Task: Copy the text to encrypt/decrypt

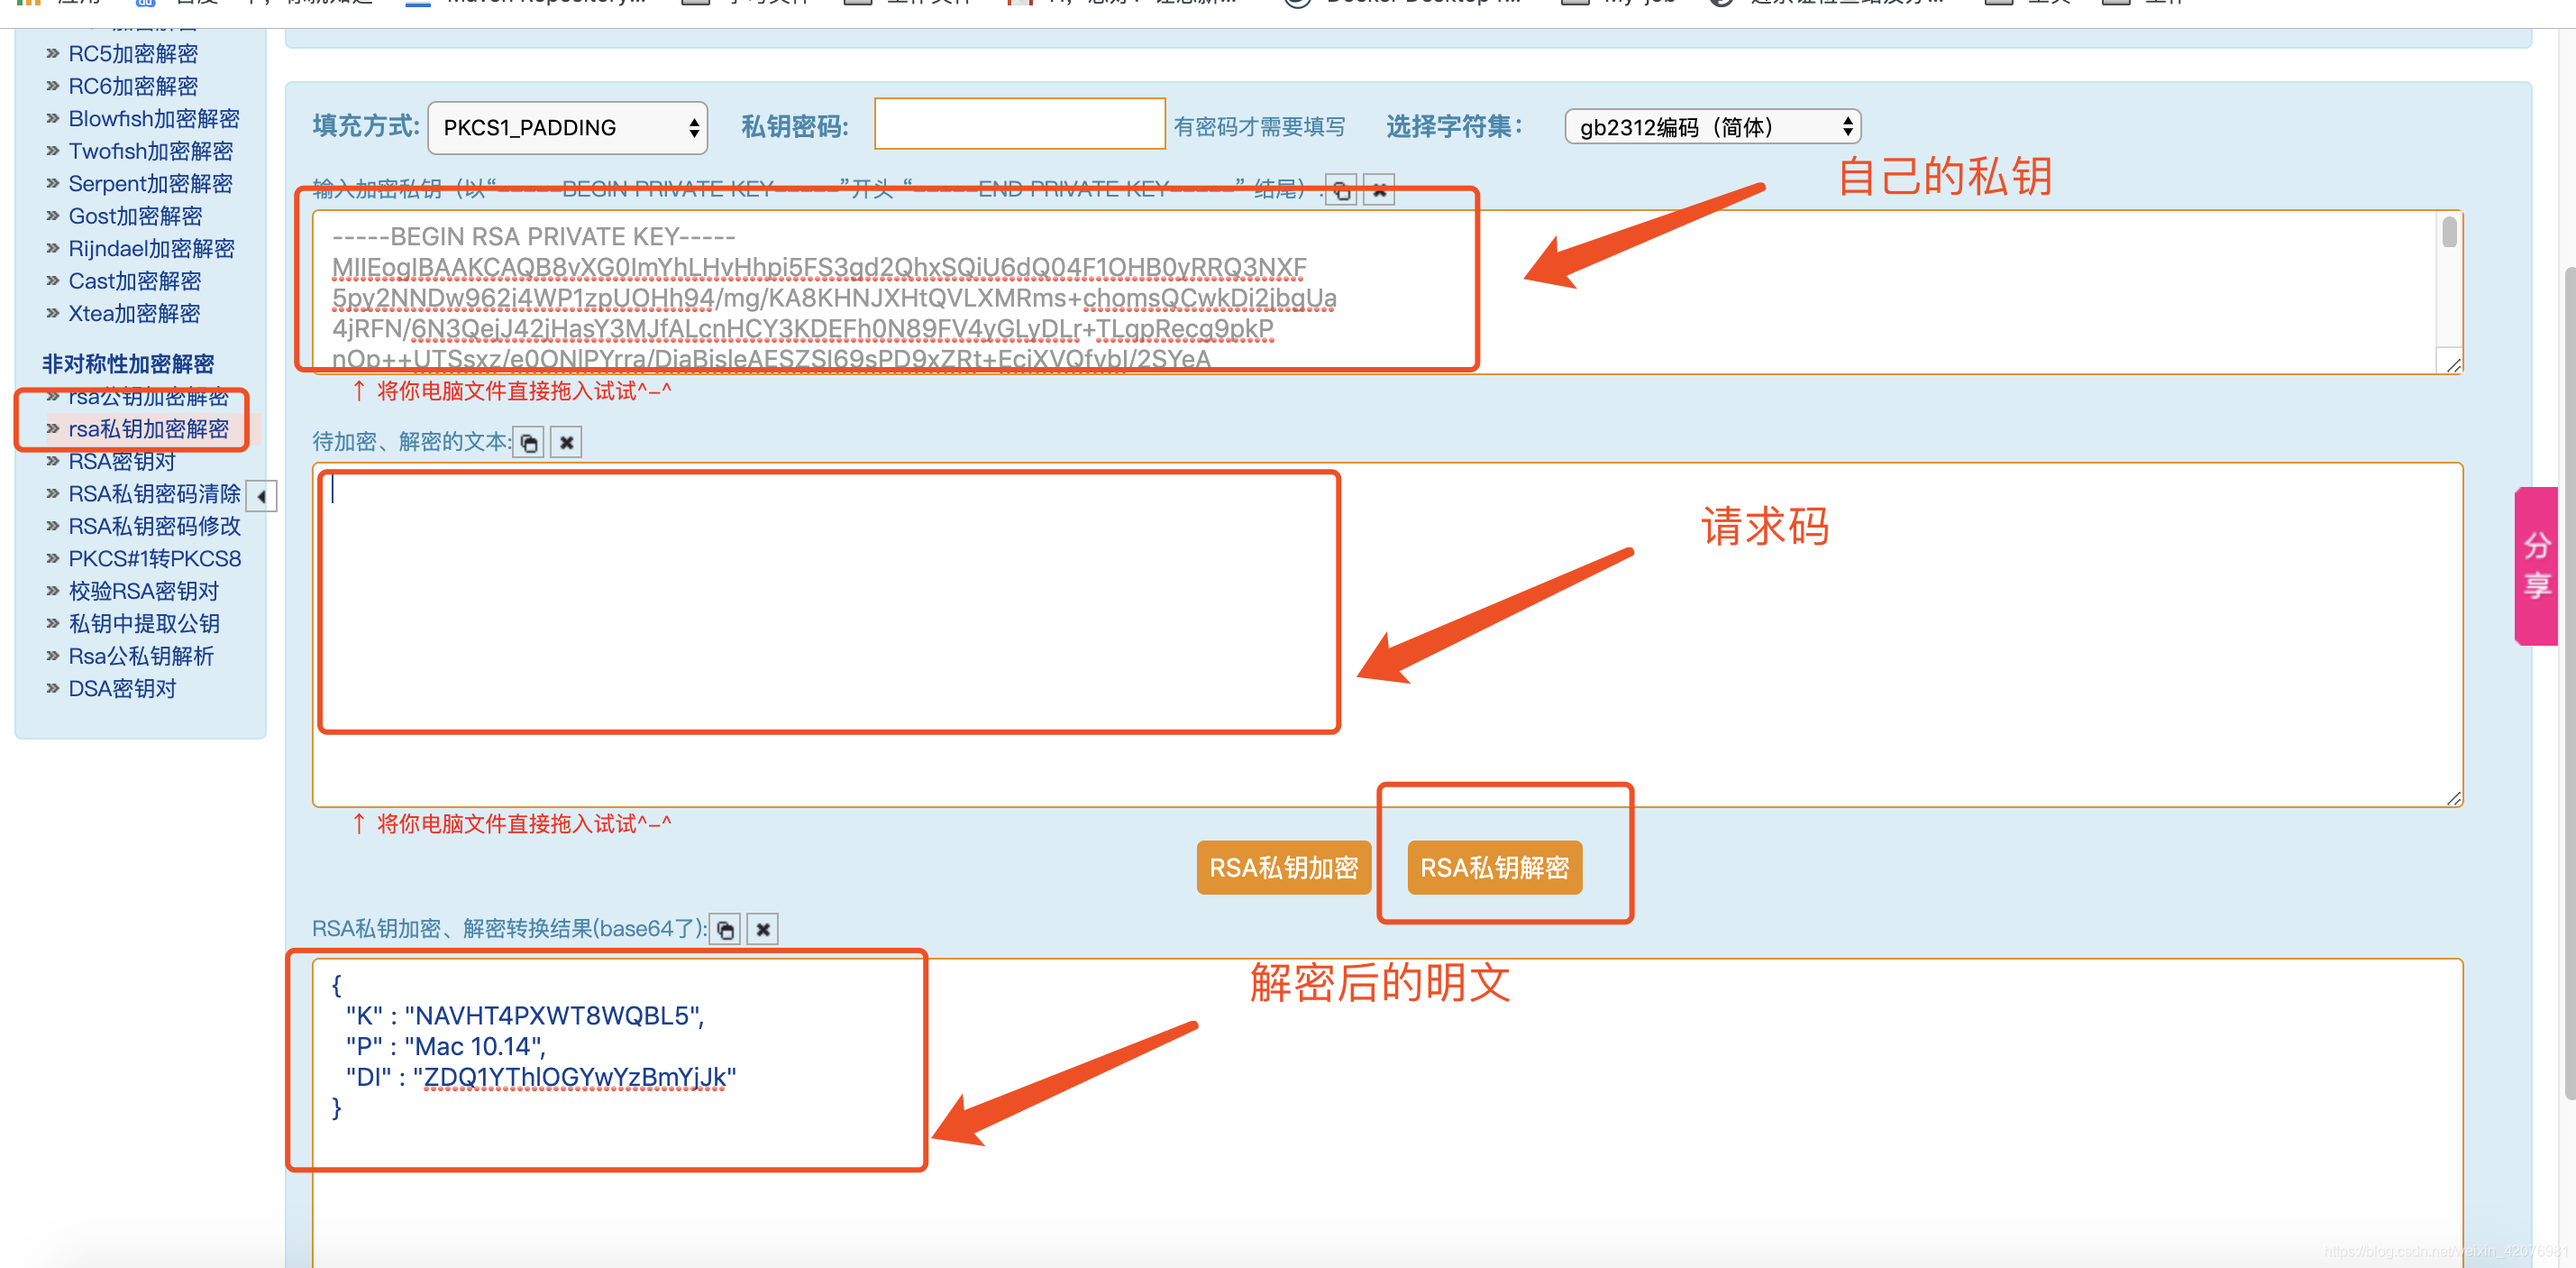Action: [x=529, y=442]
